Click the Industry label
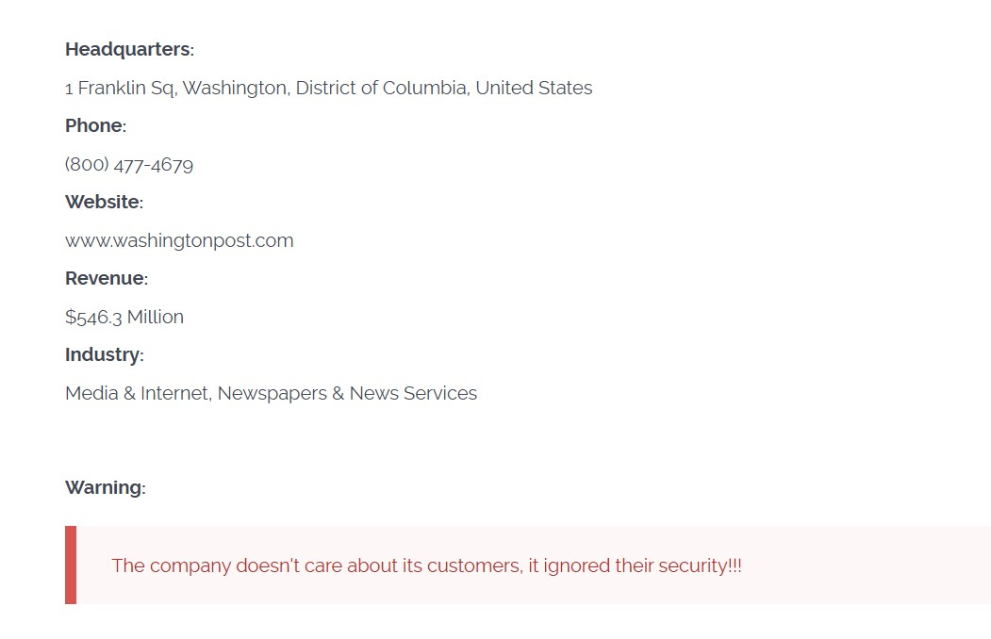Viewport: 991px width, 639px height. (103, 355)
